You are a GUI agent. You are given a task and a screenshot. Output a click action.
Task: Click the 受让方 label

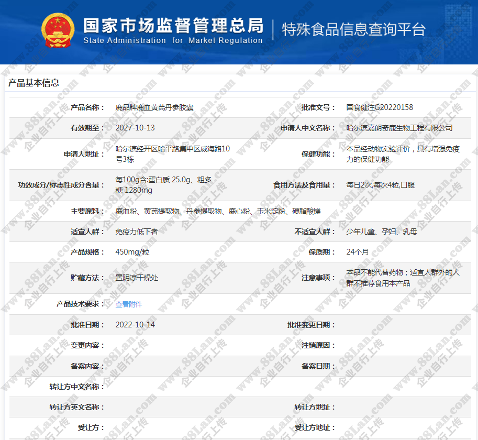click(x=91, y=427)
